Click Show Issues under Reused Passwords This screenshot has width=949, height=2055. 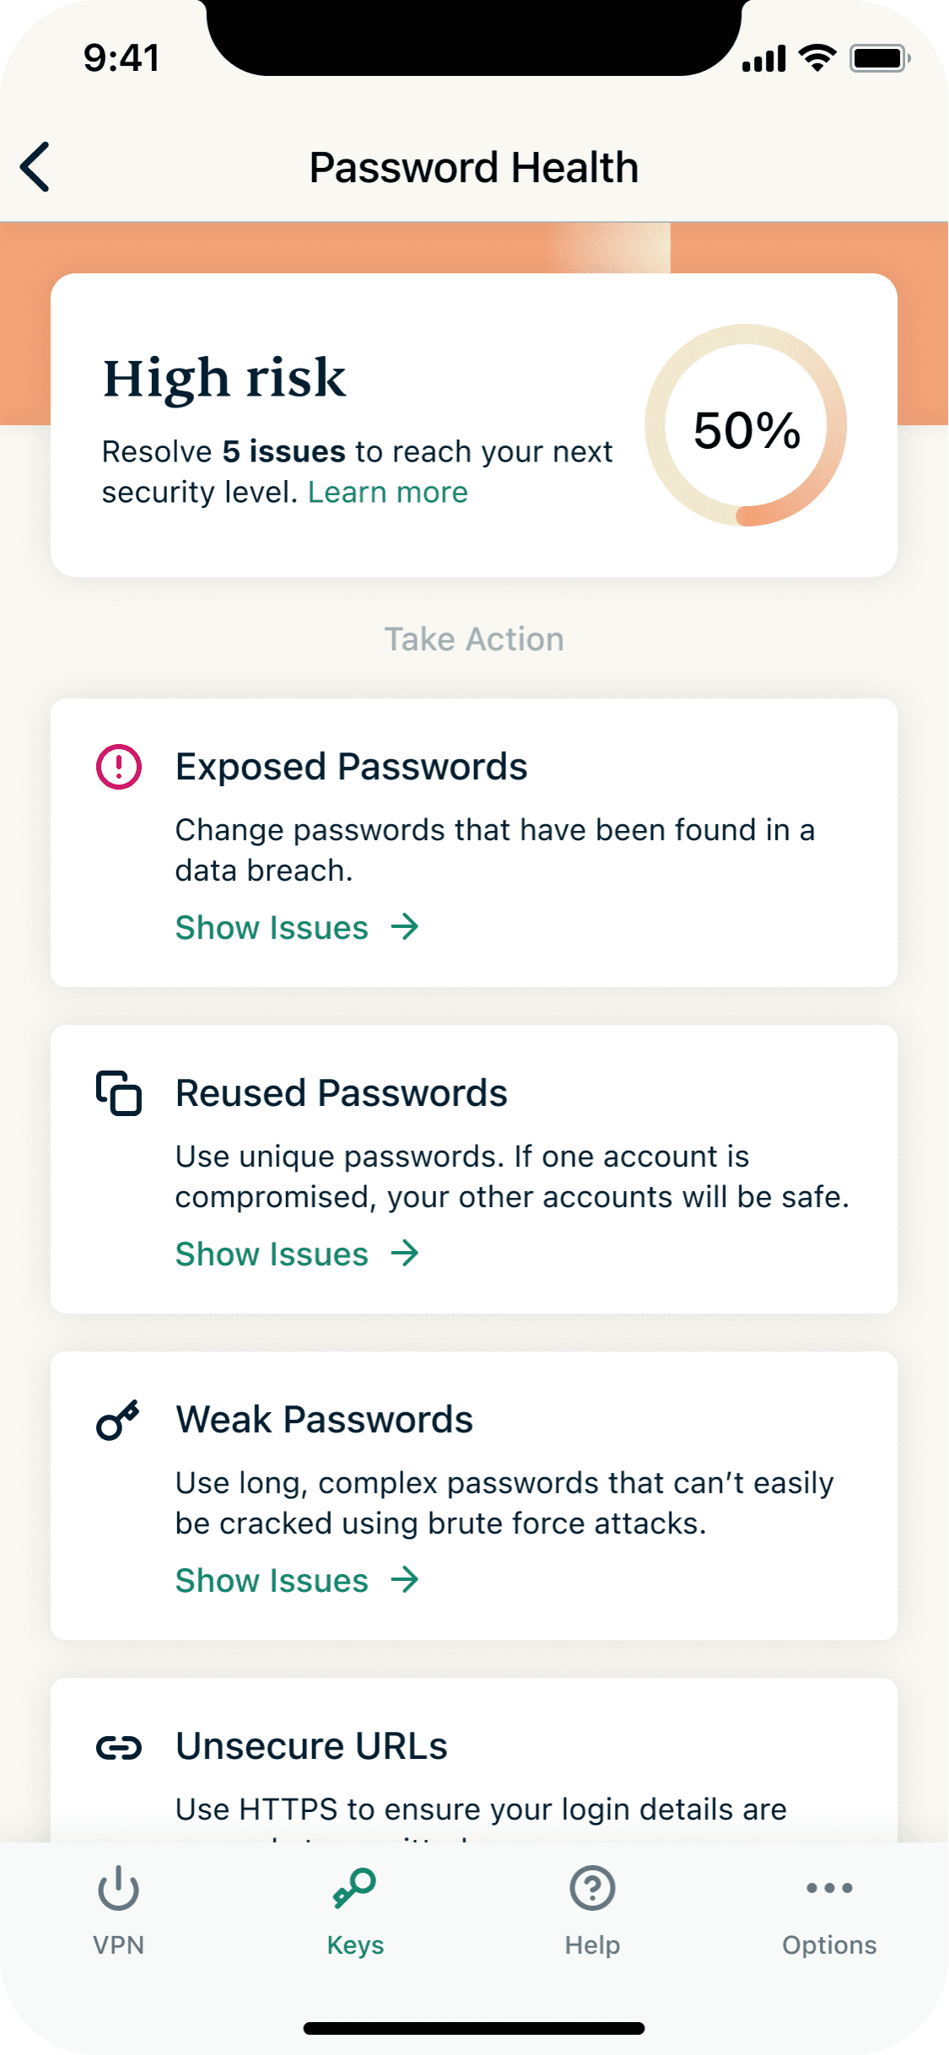coord(270,1254)
